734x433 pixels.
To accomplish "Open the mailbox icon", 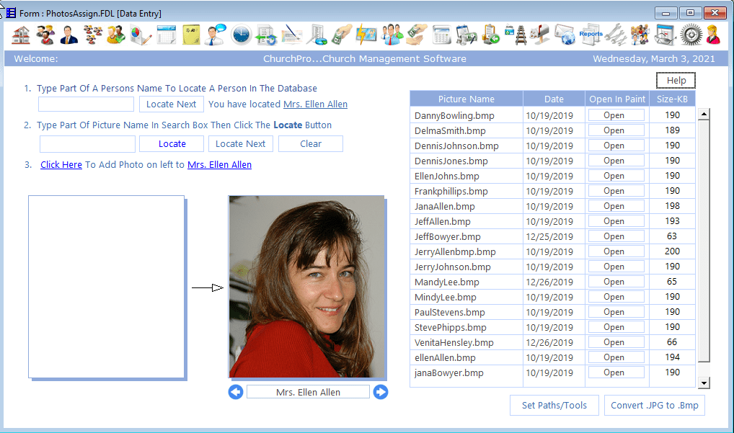I will coord(540,35).
